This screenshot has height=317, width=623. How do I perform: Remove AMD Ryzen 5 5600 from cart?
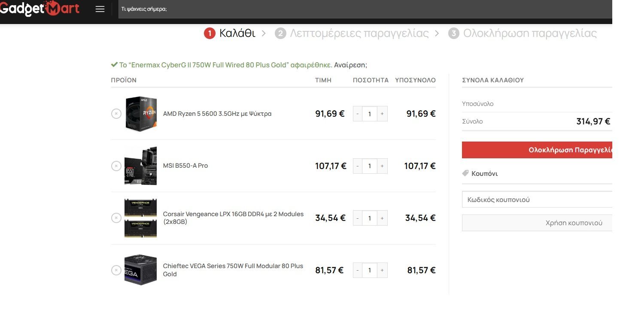[116, 114]
